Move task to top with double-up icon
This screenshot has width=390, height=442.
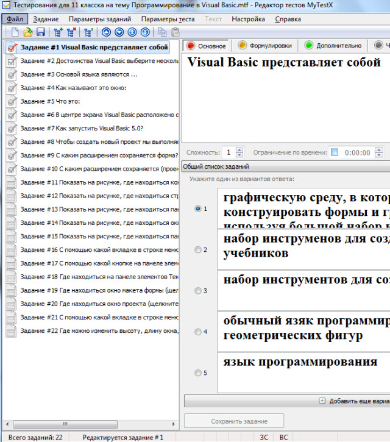[132, 32]
